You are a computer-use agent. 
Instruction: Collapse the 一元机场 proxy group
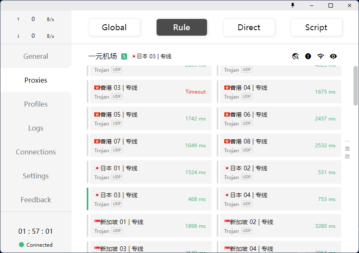103,56
